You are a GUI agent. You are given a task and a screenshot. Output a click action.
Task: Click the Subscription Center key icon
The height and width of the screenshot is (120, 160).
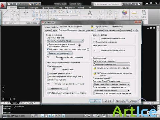coord(128,4)
